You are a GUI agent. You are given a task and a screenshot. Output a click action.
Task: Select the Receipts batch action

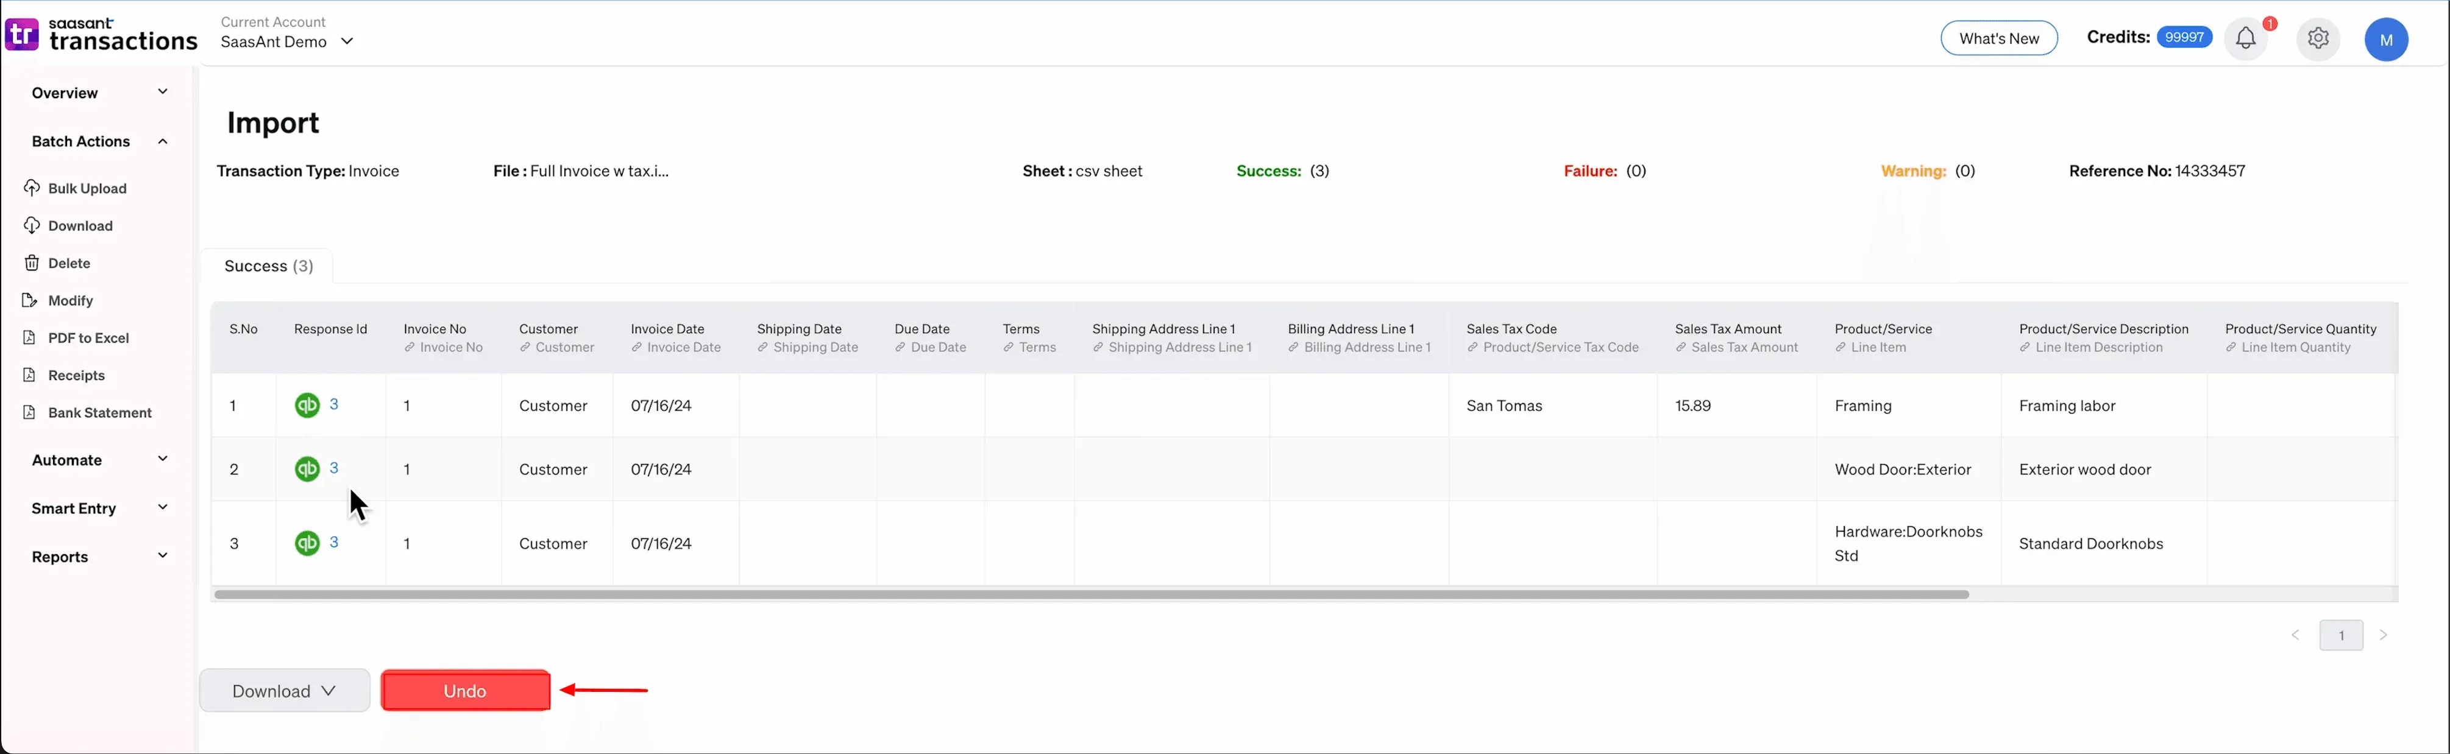76,375
